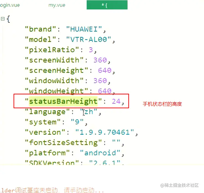The height and width of the screenshot is (193, 204).
Task: Click the highlighted statusBarHeight key
Action: (x=63, y=101)
